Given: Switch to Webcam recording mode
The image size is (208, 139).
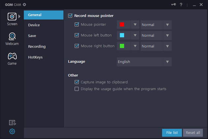Looking at the screenshot, I should [x=12, y=37].
